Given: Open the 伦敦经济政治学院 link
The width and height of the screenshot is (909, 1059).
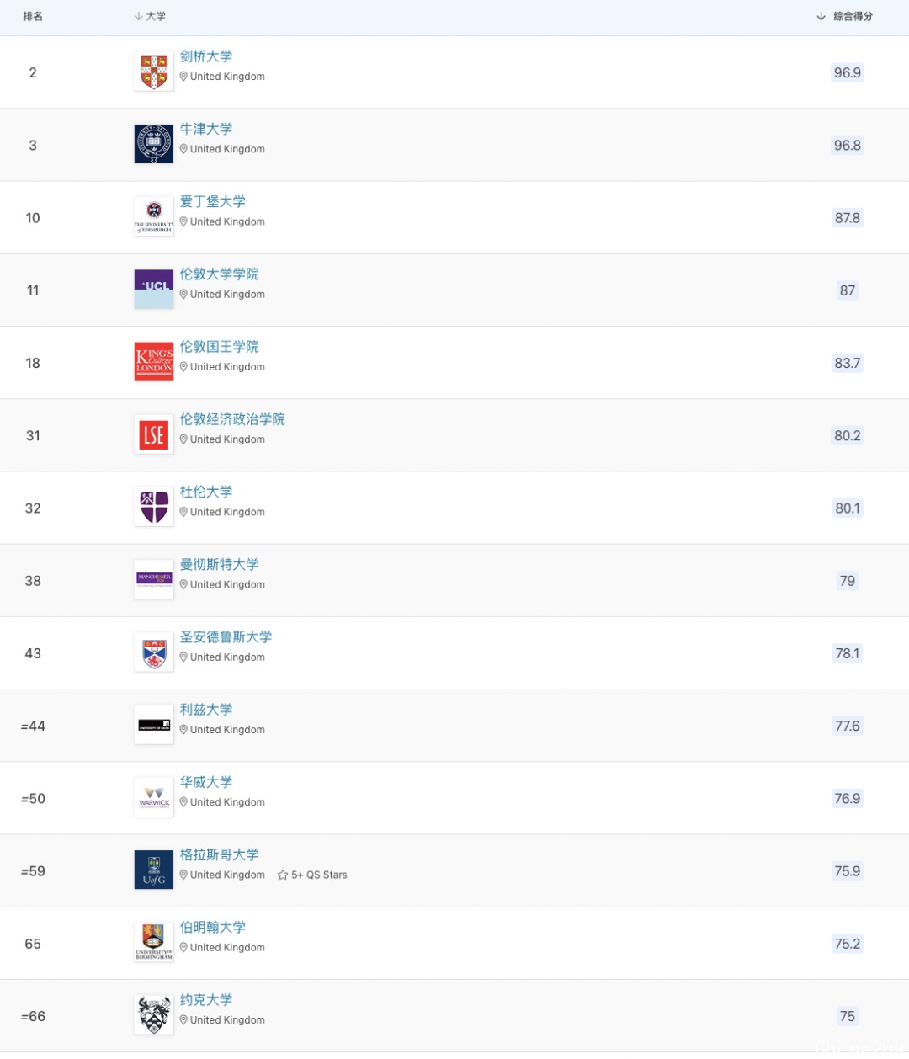Looking at the screenshot, I should click(232, 419).
